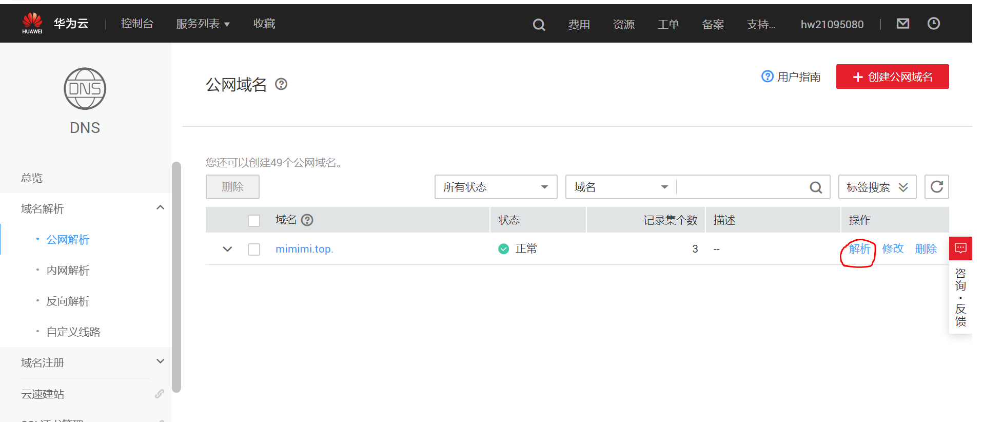
Task: Open 工单 in the top navigation
Action: point(668,24)
